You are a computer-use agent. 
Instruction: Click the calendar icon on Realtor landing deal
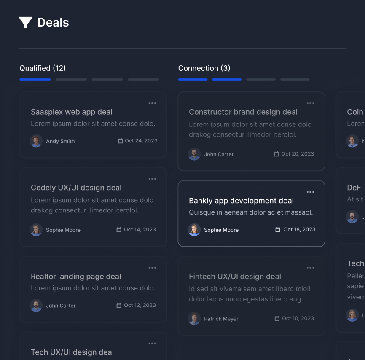(x=119, y=305)
